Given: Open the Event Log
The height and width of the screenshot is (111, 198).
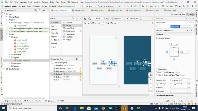Looking at the screenshot, I should pyautogui.click(x=170, y=101).
